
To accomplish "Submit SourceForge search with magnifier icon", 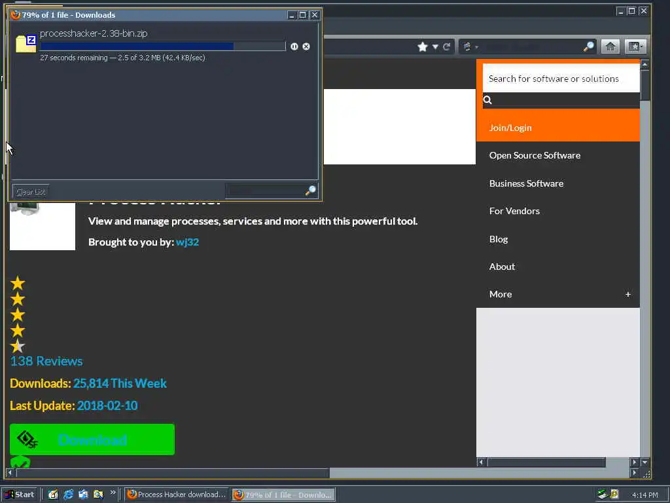I will click(x=487, y=100).
